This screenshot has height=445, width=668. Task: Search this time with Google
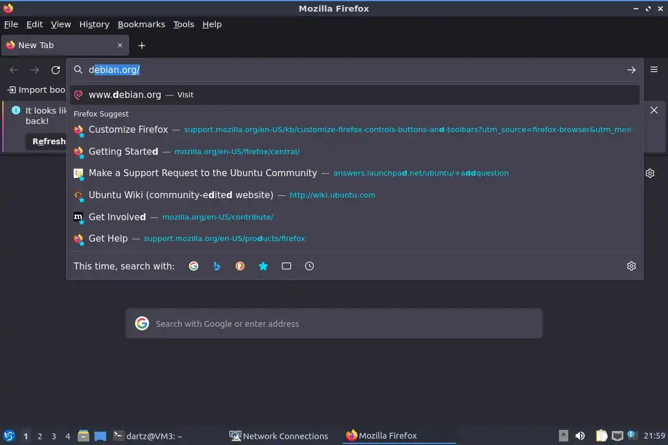click(194, 266)
